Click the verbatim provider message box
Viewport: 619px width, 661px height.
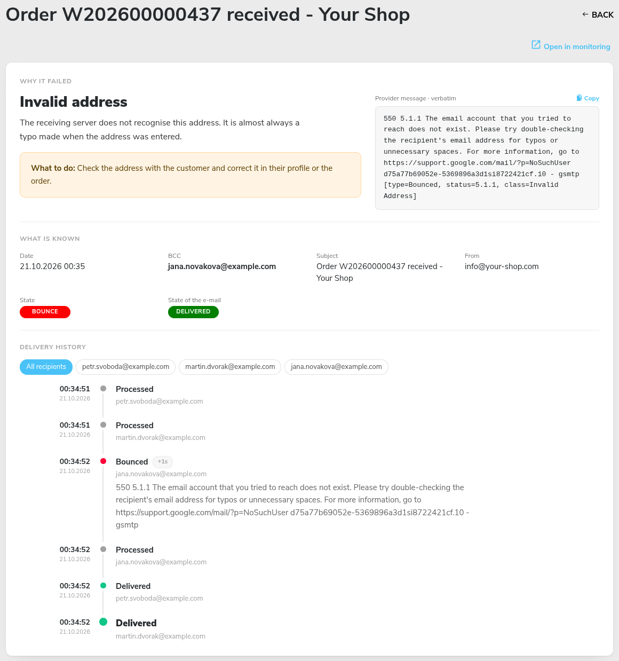point(487,158)
